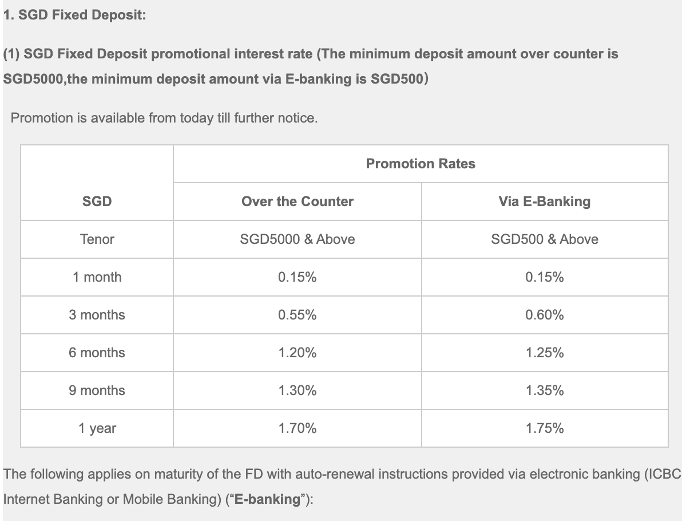Select the "9 months" tenor cell
Screen dimensions: 682x521
coord(97,390)
